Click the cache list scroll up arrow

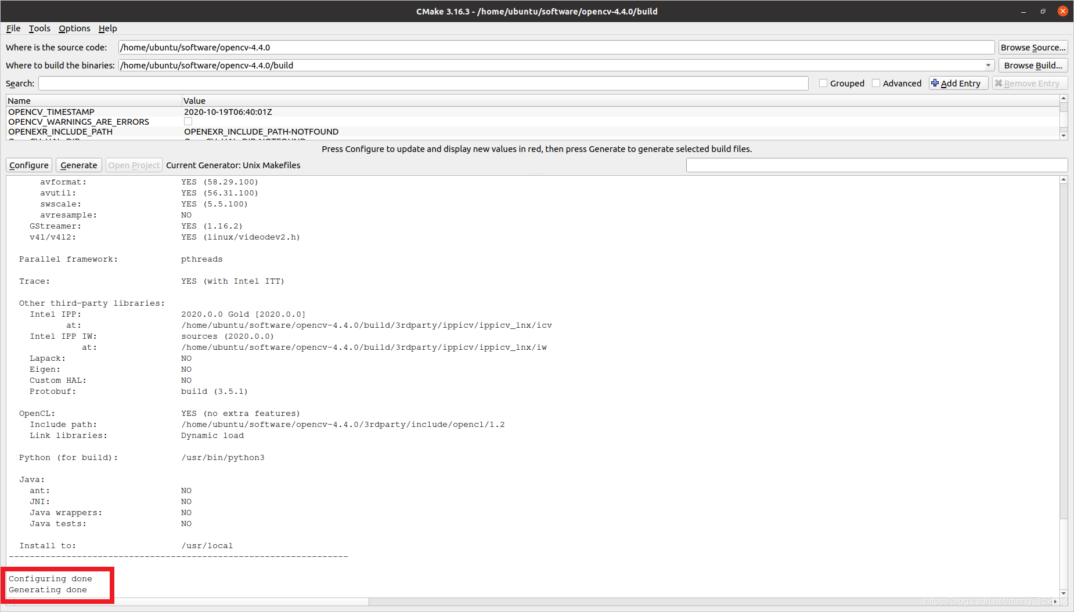point(1064,99)
